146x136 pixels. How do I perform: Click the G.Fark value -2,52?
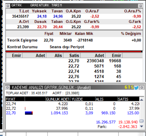click(136, 27)
